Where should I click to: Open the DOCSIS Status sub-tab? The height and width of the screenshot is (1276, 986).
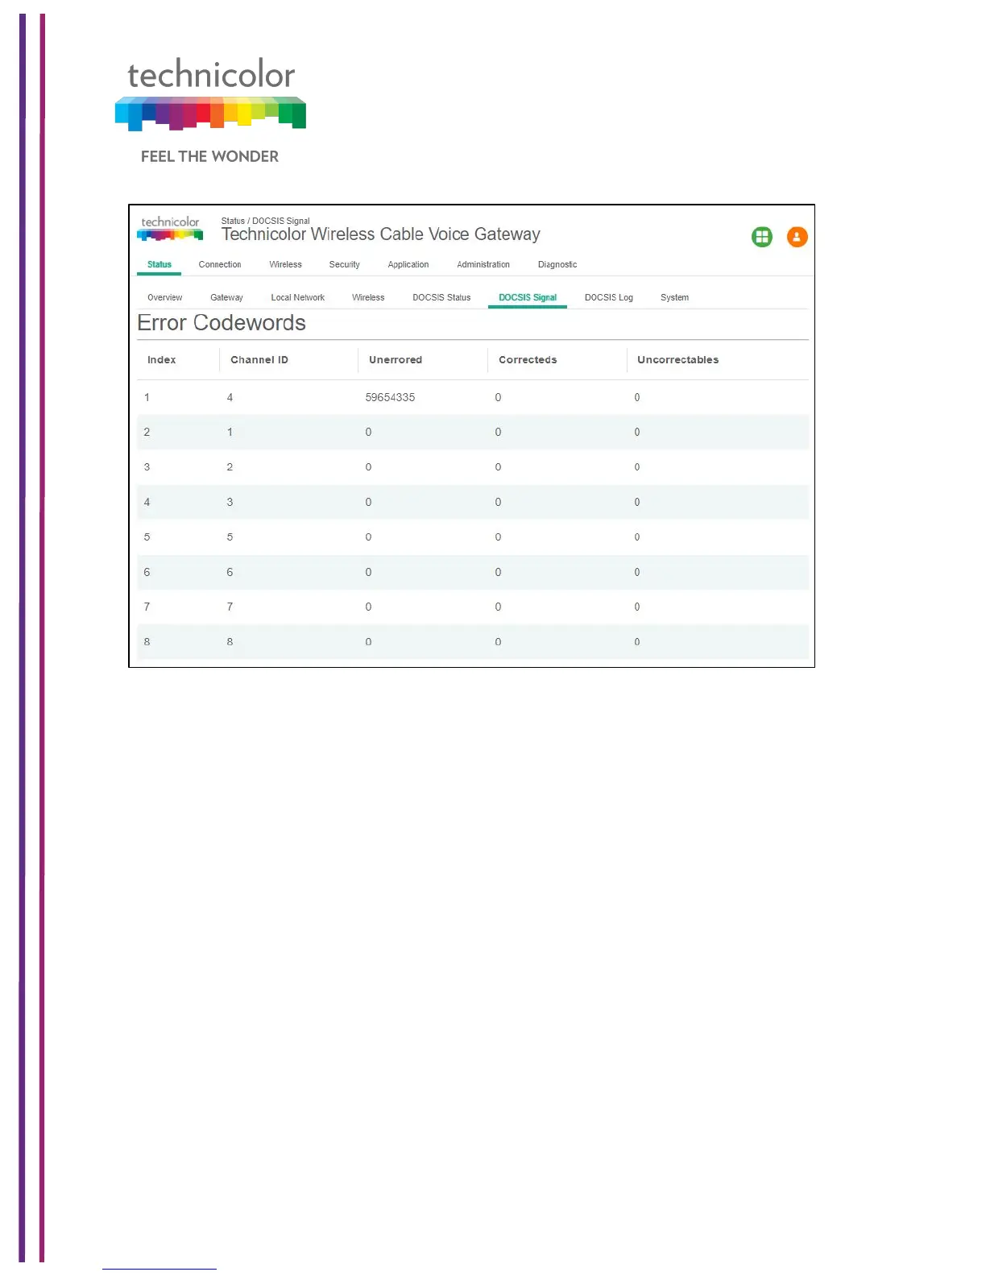pyautogui.click(x=441, y=297)
